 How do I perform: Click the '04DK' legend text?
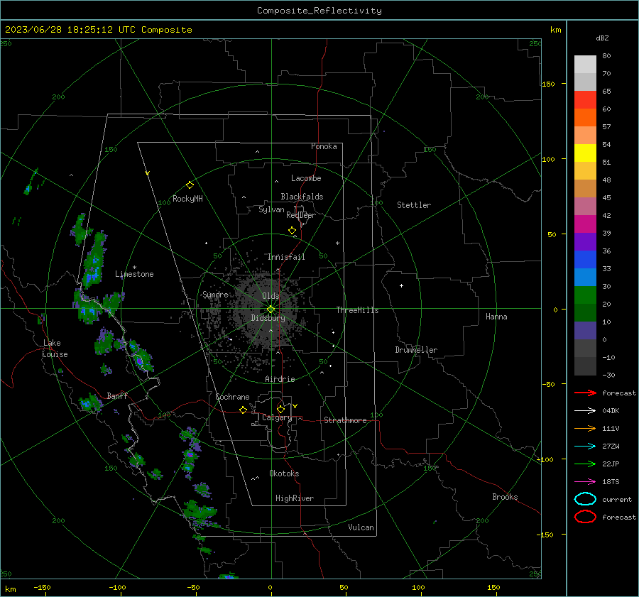[x=611, y=411]
